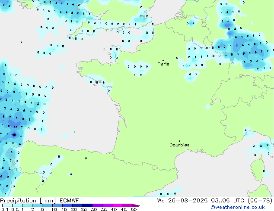Viewport: 274px width, 211px height.
Task: Select the 10–15 legend color swatch
Action: coord(57,205)
